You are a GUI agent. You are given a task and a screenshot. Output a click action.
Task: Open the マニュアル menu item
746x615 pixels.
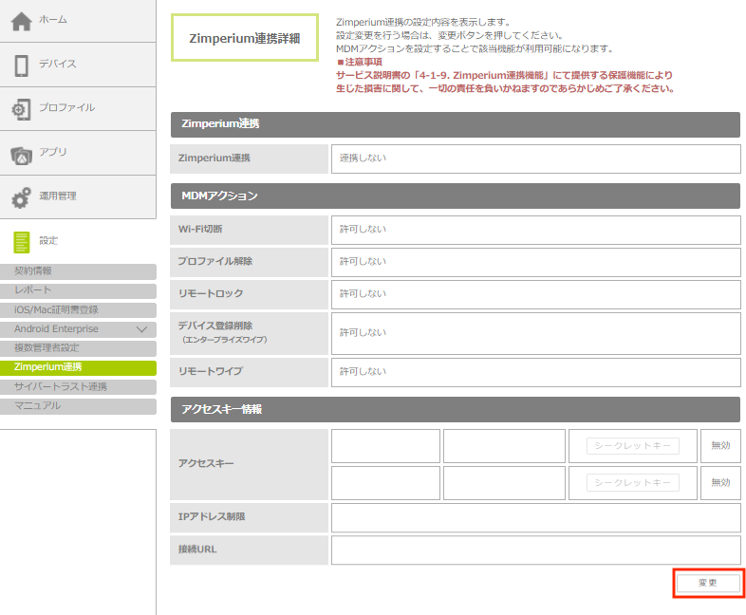(x=78, y=406)
